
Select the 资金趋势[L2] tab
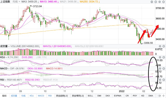pyautogui.click(x=62, y=96)
